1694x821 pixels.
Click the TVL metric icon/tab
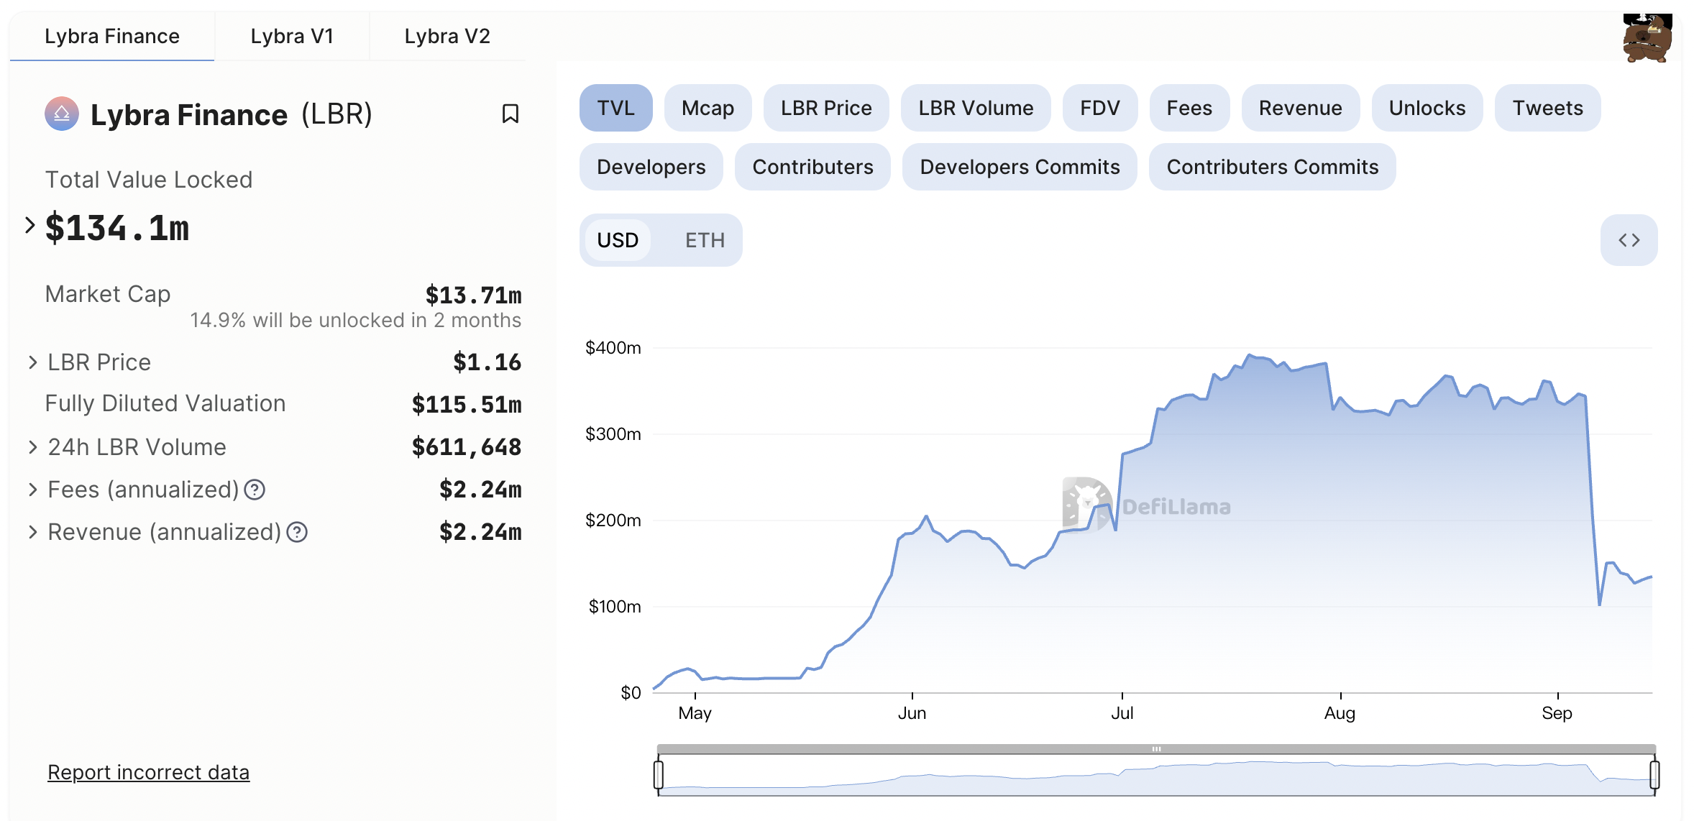(x=615, y=107)
